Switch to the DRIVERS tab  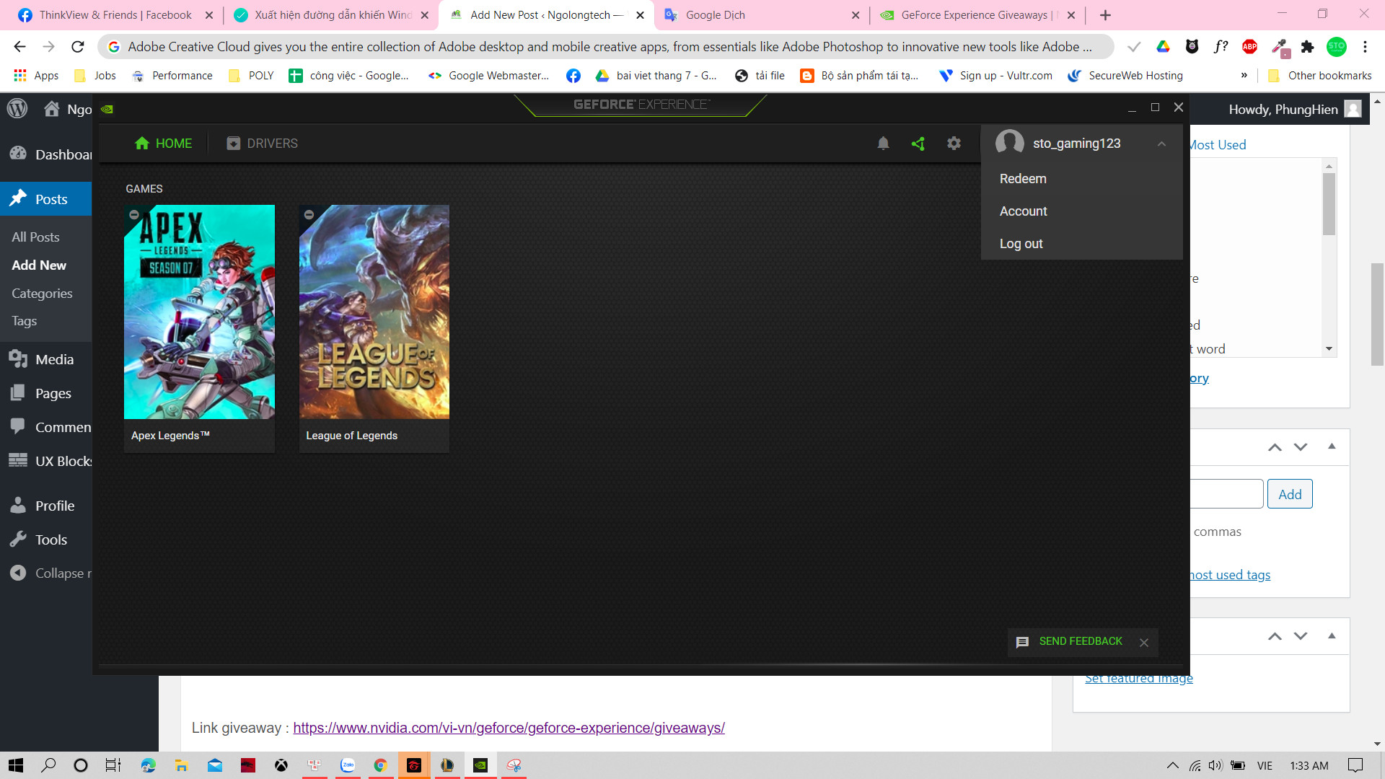click(x=262, y=144)
